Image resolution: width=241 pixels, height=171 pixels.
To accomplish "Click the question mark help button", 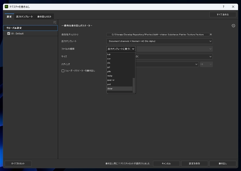I will click(223, 7).
